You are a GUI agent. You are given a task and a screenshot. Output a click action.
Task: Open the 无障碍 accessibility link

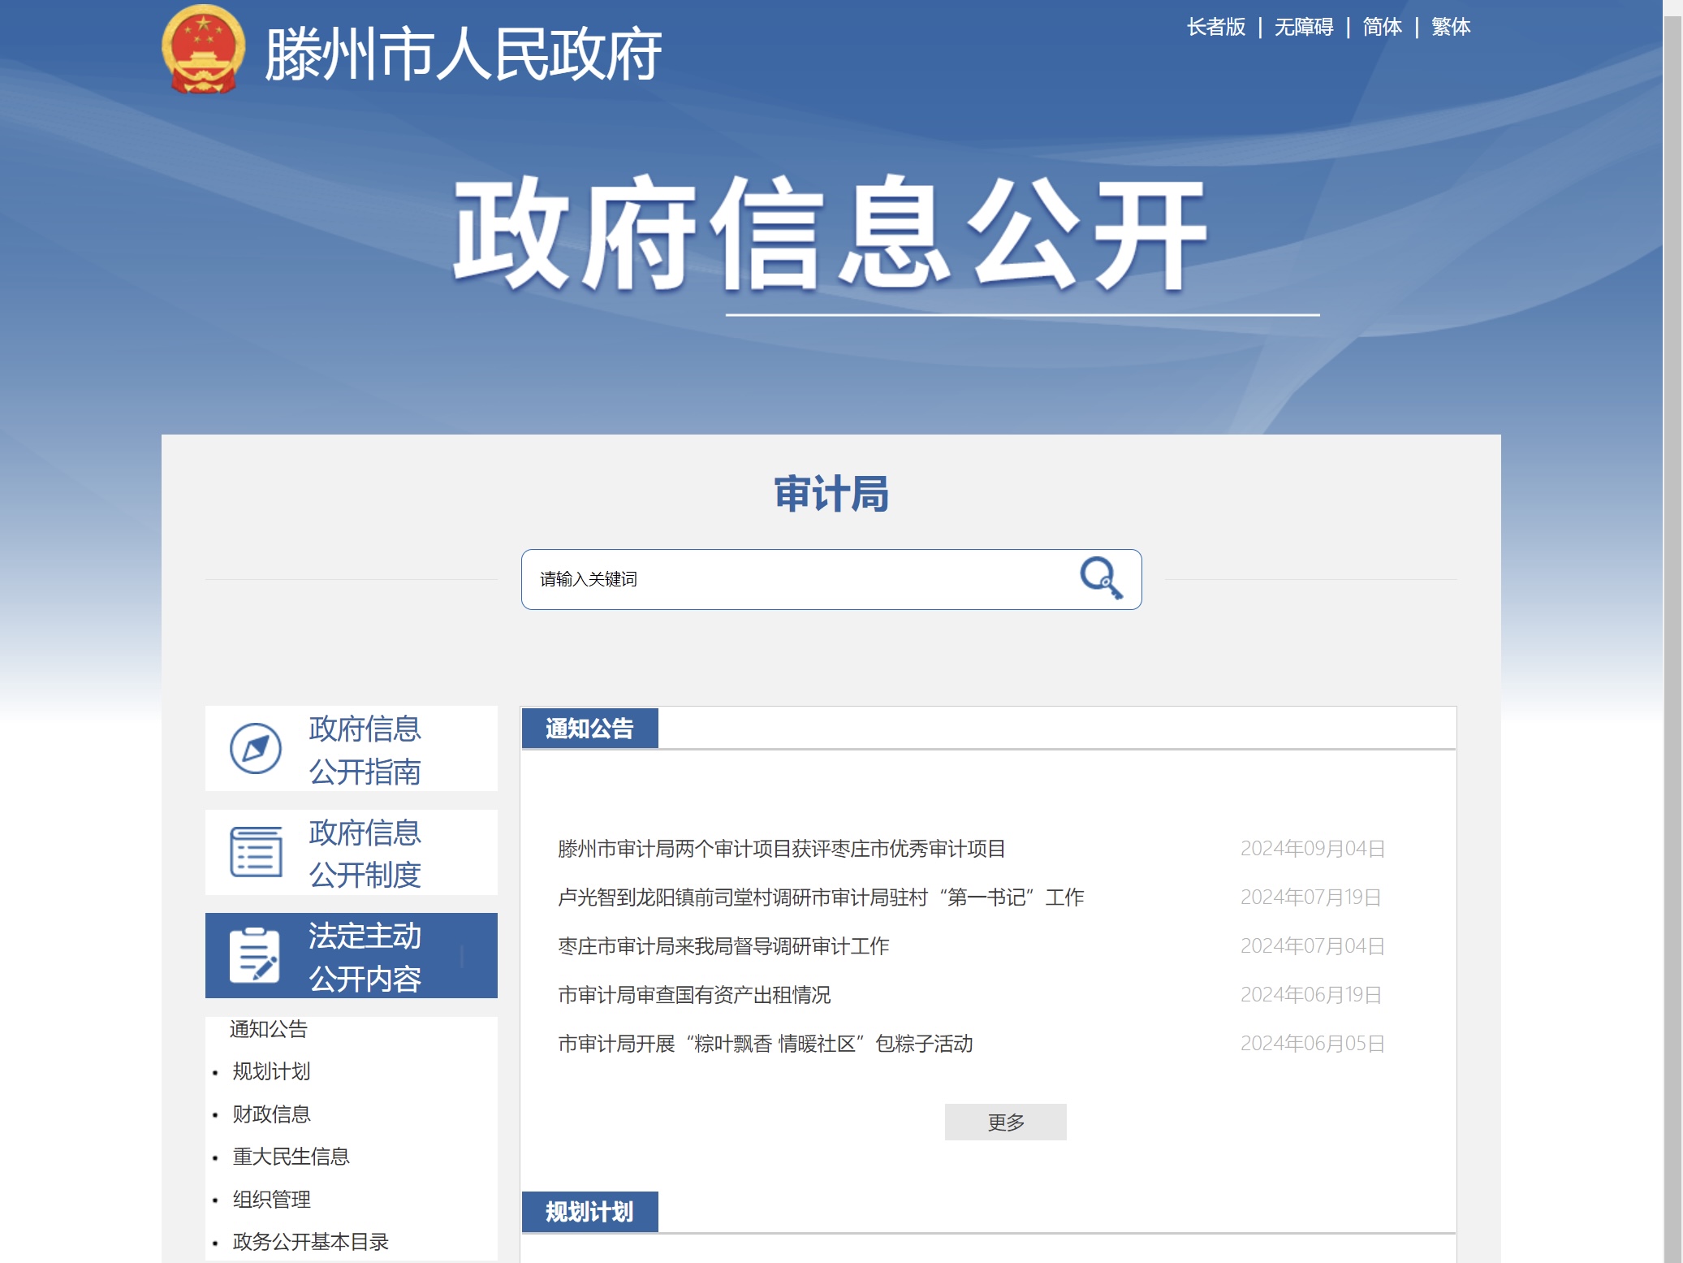pyautogui.click(x=1303, y=27)
